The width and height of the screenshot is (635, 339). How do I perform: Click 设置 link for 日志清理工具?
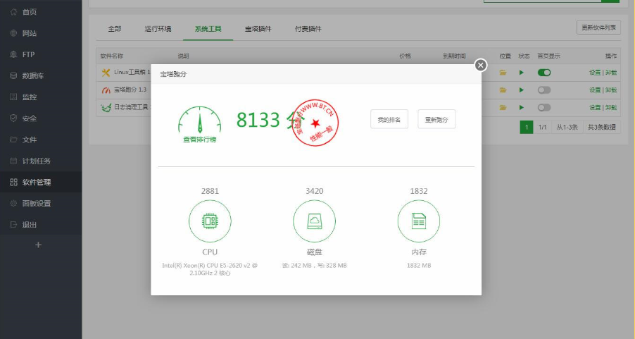594,107
